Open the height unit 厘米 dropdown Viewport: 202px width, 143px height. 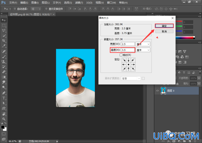pos(143,50)
